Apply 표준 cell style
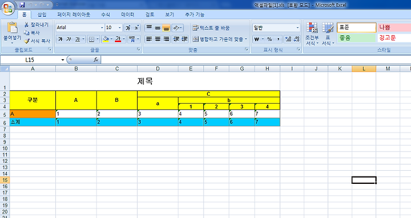Image resolution: width=411 pixels, height=218 pixels. click(x=356, y=27)
